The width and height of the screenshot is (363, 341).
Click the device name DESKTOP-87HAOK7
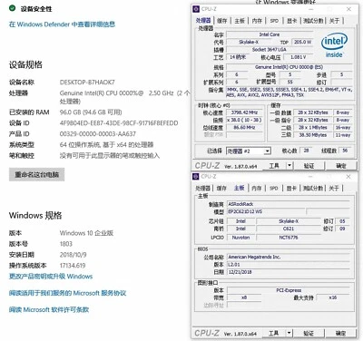pos(87,83)
